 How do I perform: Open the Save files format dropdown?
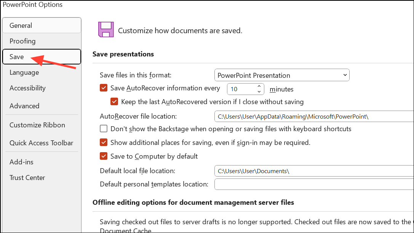[282, 75]
